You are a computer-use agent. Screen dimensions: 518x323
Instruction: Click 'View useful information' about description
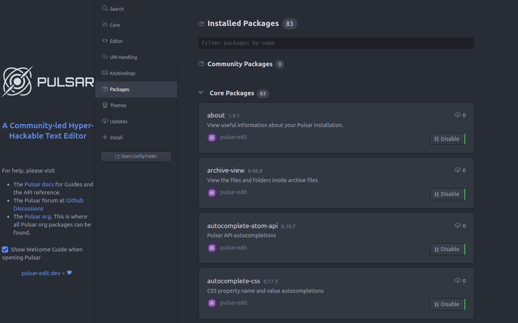[275, 125]
